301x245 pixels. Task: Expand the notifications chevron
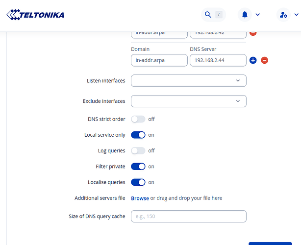pos(258,15)
